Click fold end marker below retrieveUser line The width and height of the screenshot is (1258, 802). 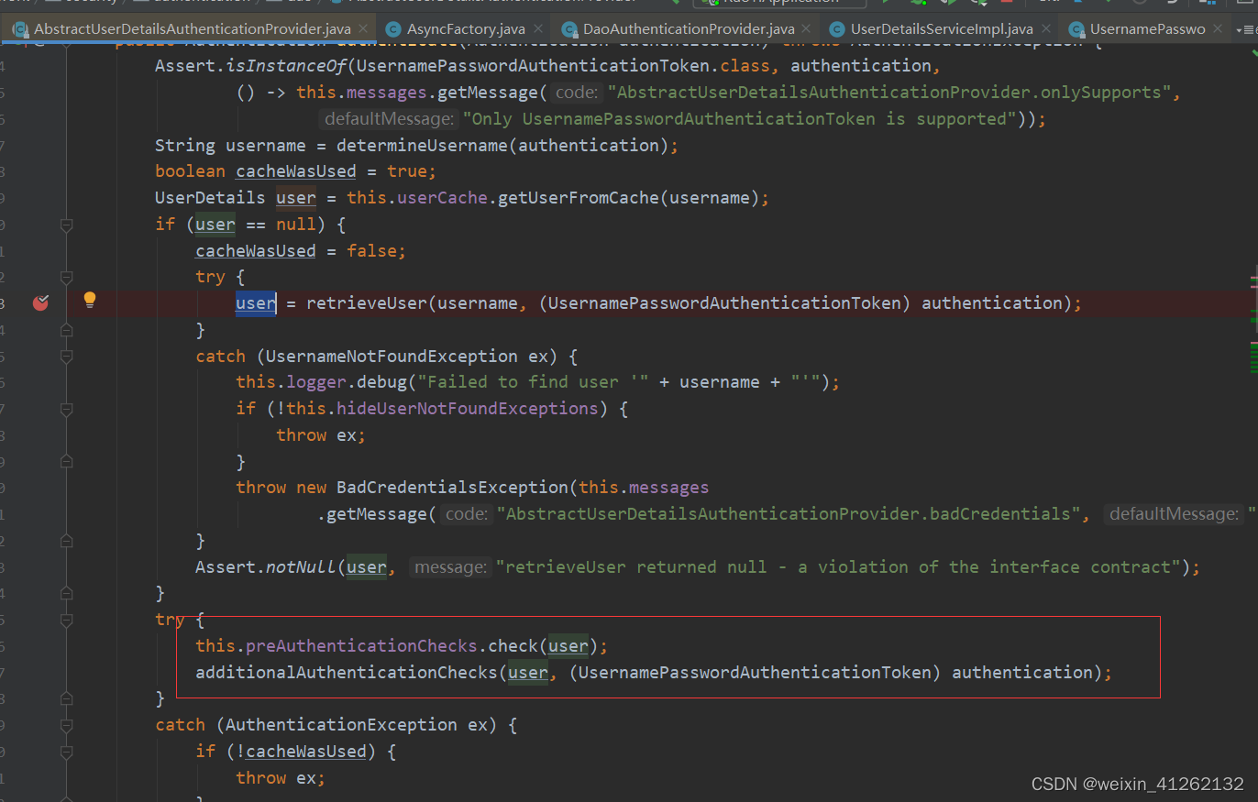pyautogui.click(x=66, y=330)
